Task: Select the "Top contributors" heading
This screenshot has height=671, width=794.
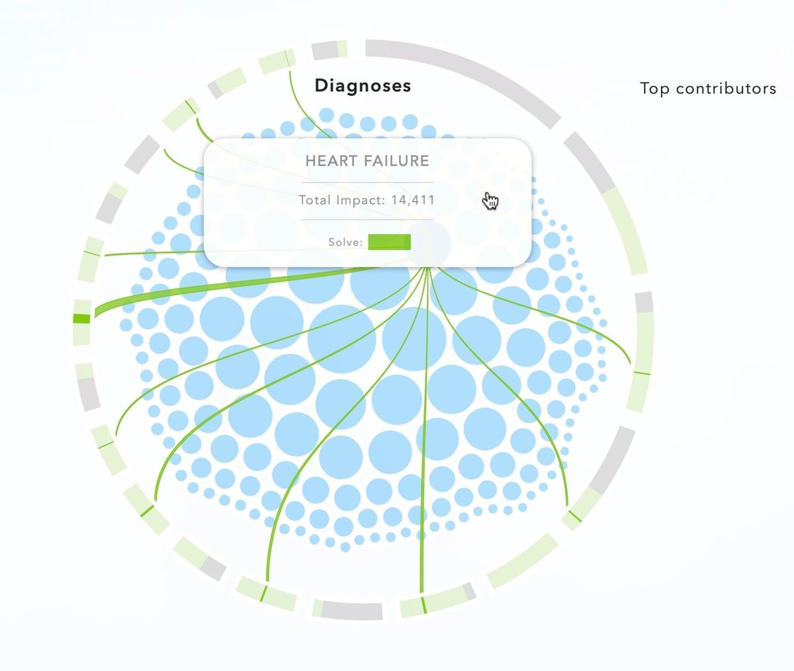Action: click(708, 89)
